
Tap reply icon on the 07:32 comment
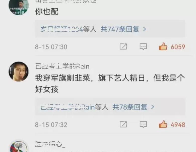coord(143,124)
